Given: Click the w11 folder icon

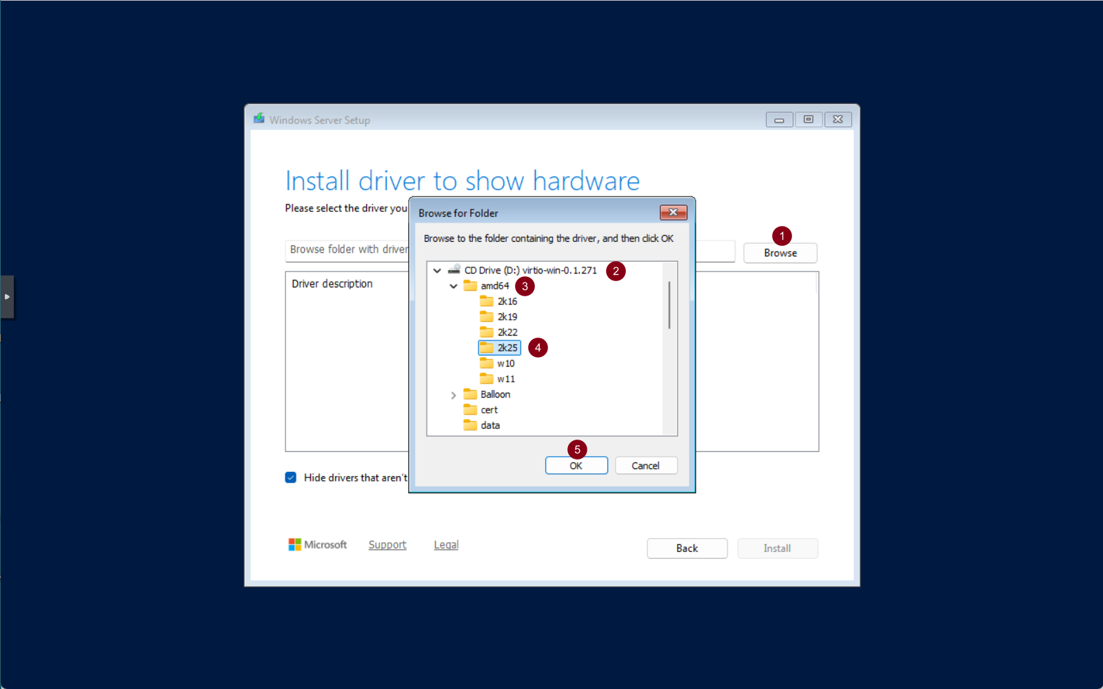Looking at the screenshot, I should tap(487, 379).
